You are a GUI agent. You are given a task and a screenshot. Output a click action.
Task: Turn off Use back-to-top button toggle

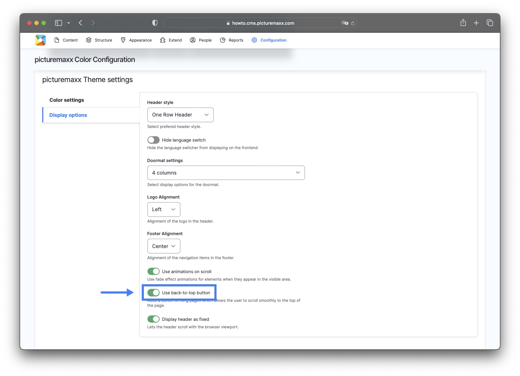click(154, 292)
